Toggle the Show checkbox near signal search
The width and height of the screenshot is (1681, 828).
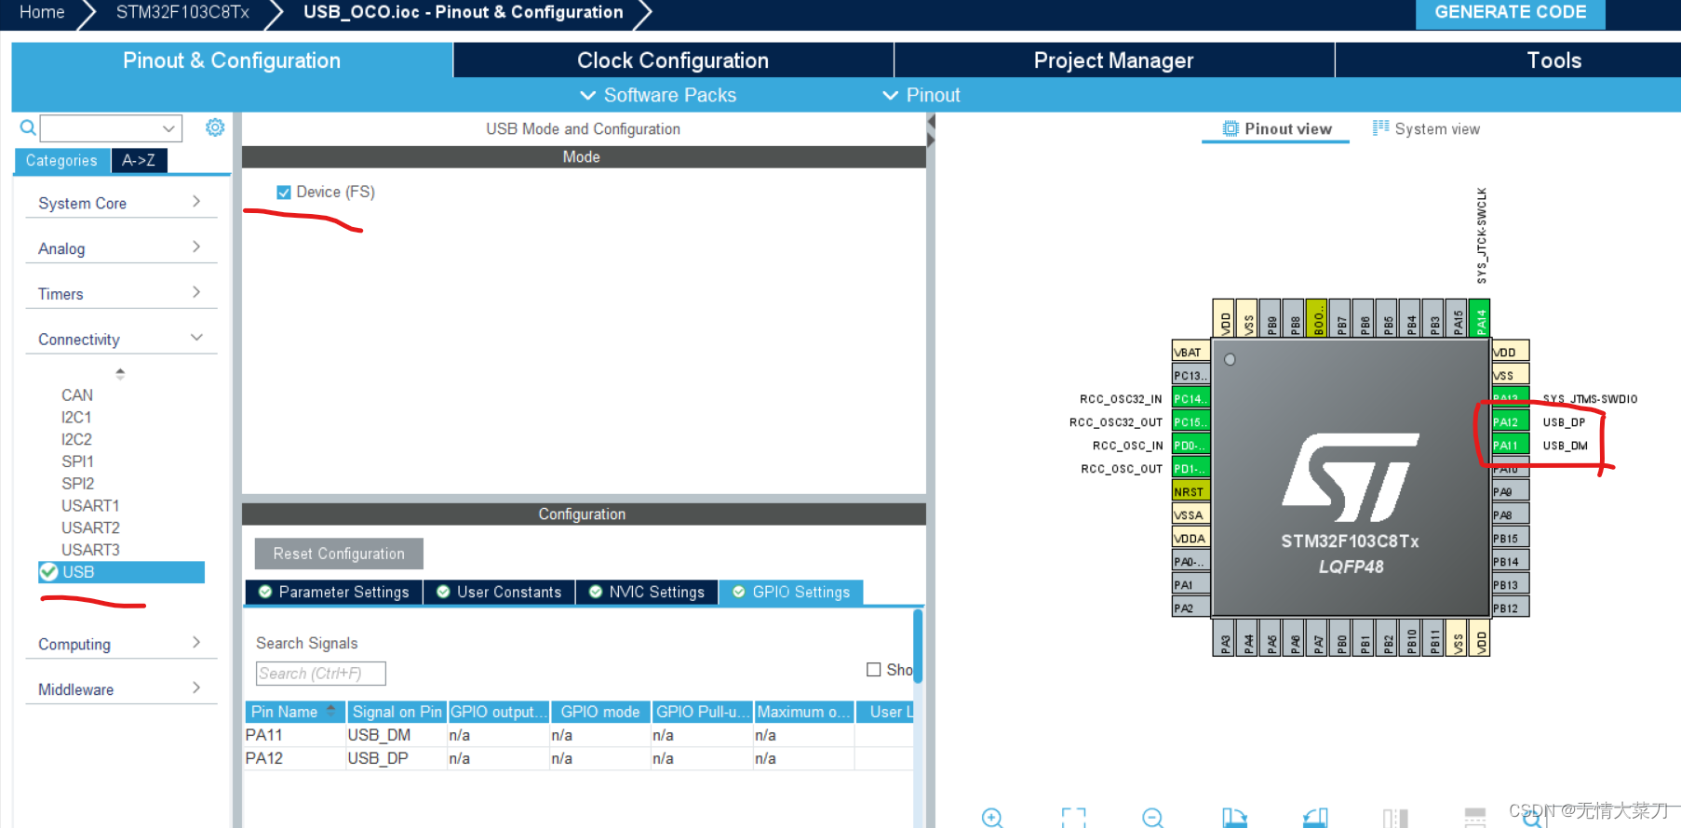pyautogui.click(x=873, y=669)
